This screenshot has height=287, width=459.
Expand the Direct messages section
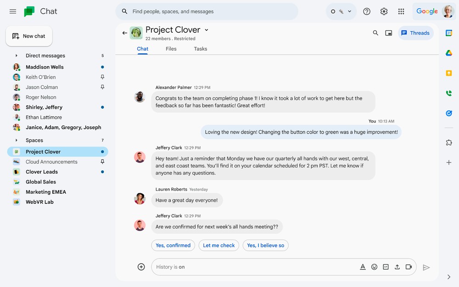(17, 56)
